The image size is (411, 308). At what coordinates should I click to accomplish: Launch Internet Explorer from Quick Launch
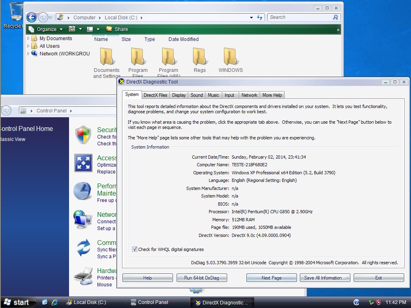coord(55,302)
